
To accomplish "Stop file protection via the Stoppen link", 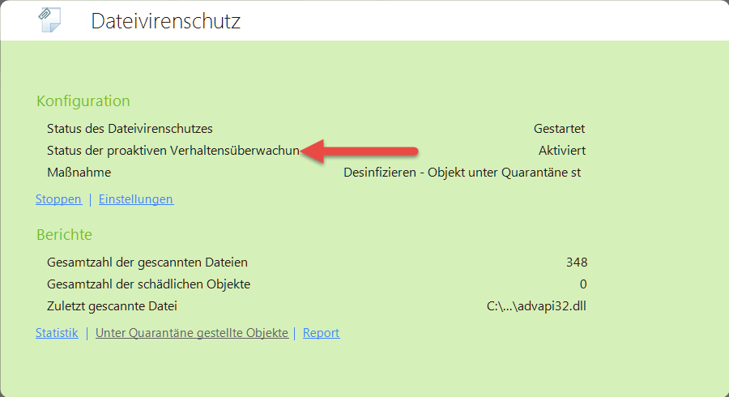I will (x=58, y=199).
